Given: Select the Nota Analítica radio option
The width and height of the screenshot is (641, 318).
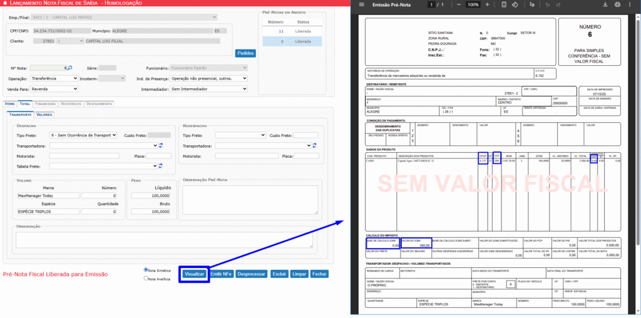Looking at the screenshot, I should coord(146,279).
